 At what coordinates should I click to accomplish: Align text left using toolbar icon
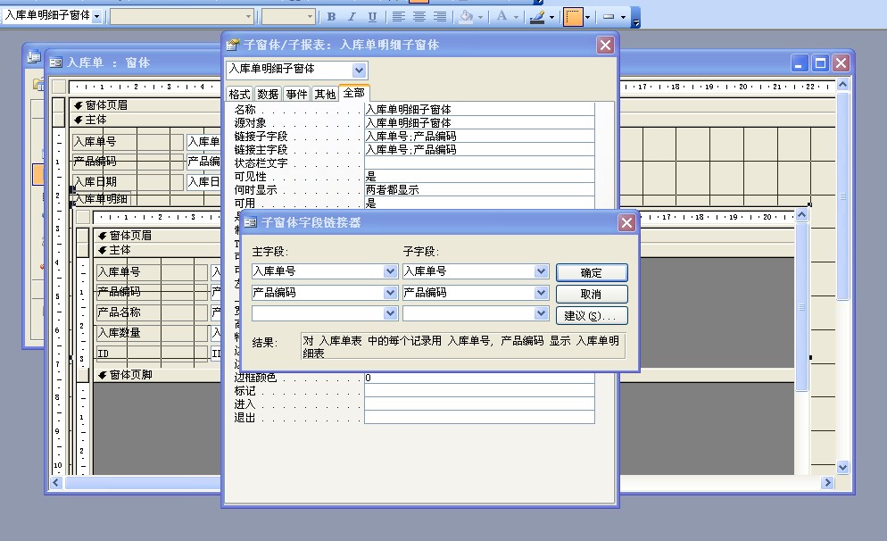coord(399,16)
